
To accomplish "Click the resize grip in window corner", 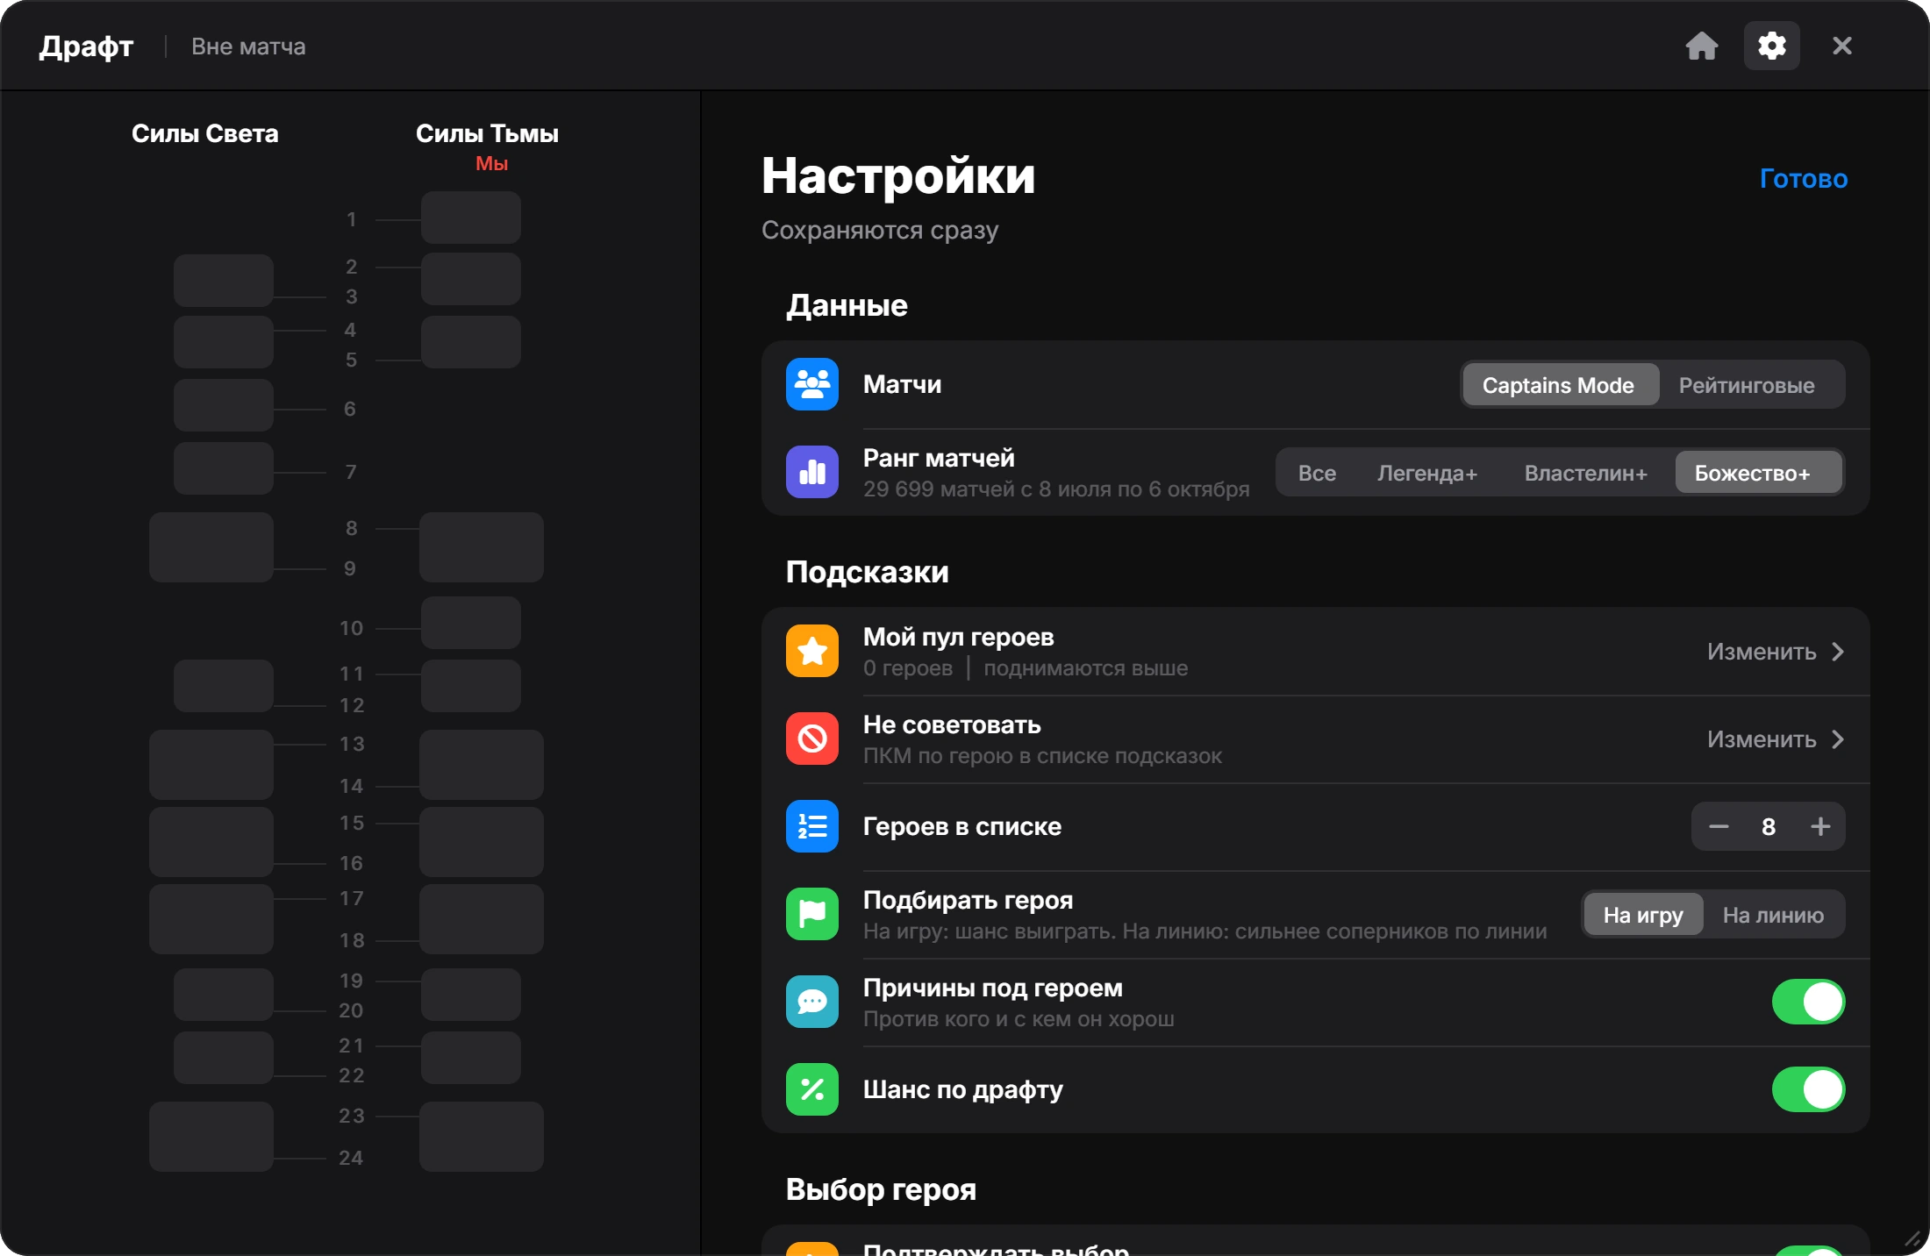I will point(1912,1238).
